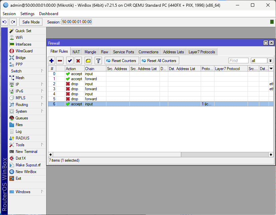
Task: Remove the selected rule with minus icon
Action: coord(60,61)
